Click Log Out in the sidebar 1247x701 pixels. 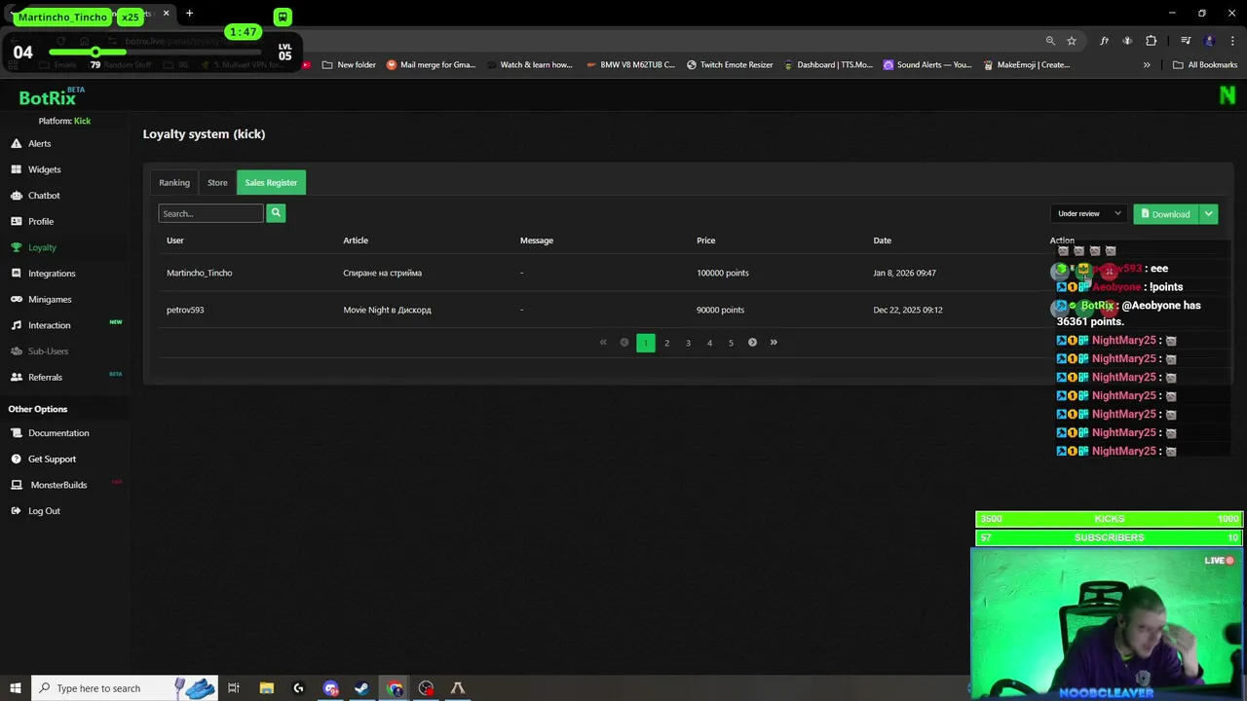pos(44,511)
